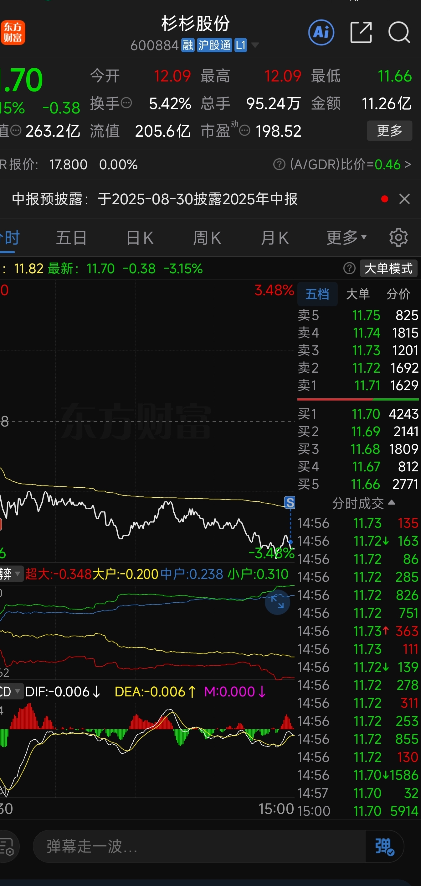The image size is (421, 886).
Task: Tap the 沪股通 badge
Action: pos(214,45)
